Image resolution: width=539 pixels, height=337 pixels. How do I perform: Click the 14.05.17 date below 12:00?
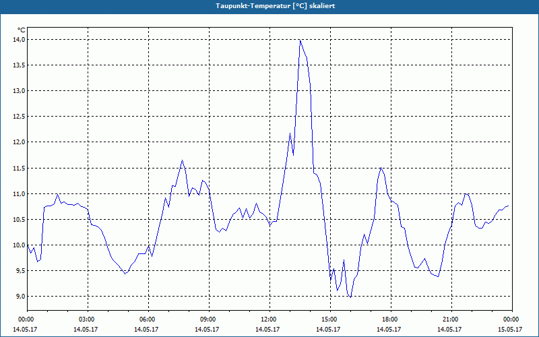point(267,329)
